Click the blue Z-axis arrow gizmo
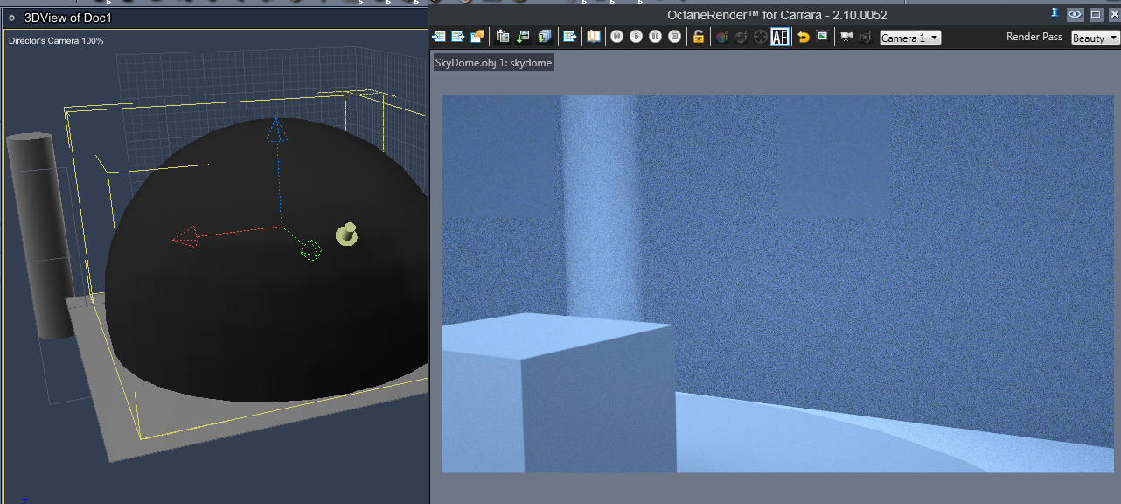1121x504 pixels. 276,131
